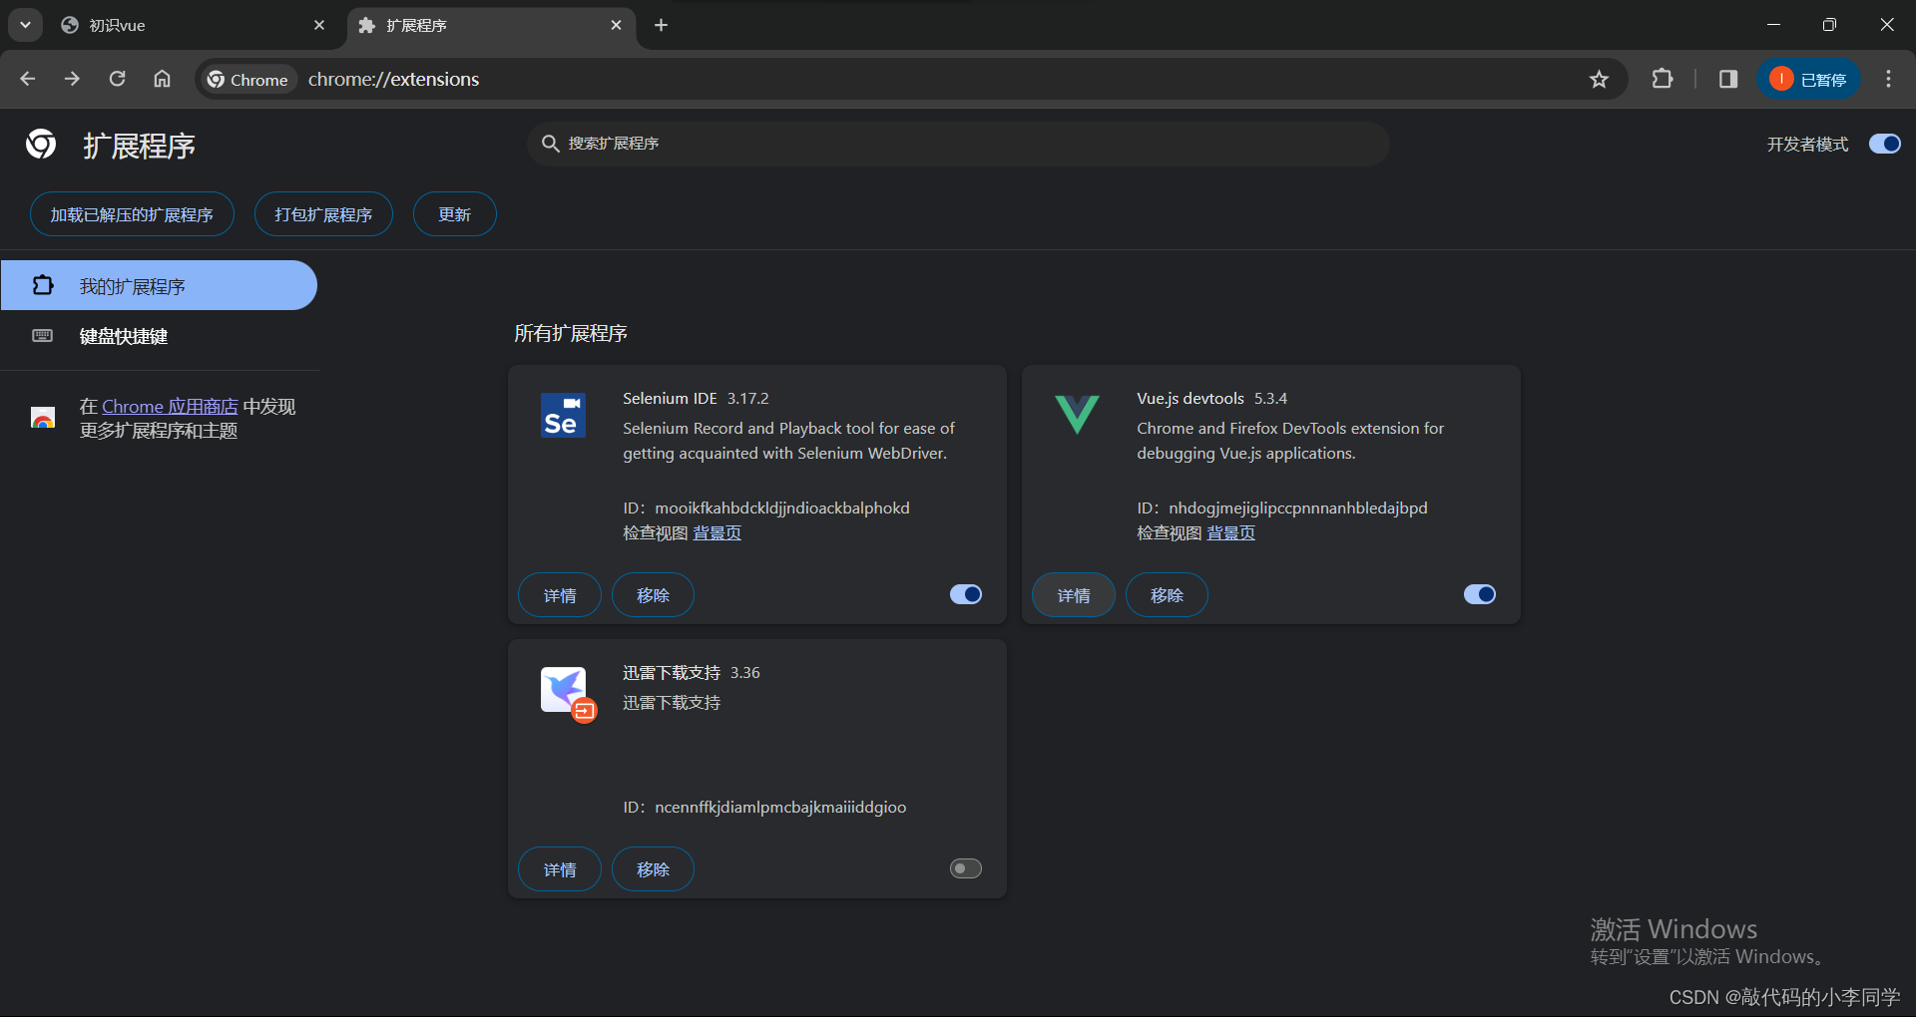Click Vue.js devtools version 5.3.4
The image size is (1916, 1017).
[1270, 399]
